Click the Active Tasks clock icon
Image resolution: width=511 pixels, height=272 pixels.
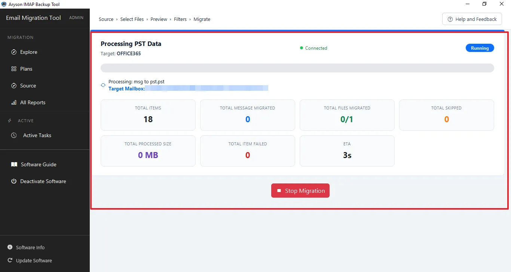point(14,135)
